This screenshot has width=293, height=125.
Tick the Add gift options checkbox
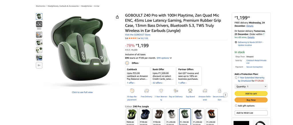pos(236,106)
